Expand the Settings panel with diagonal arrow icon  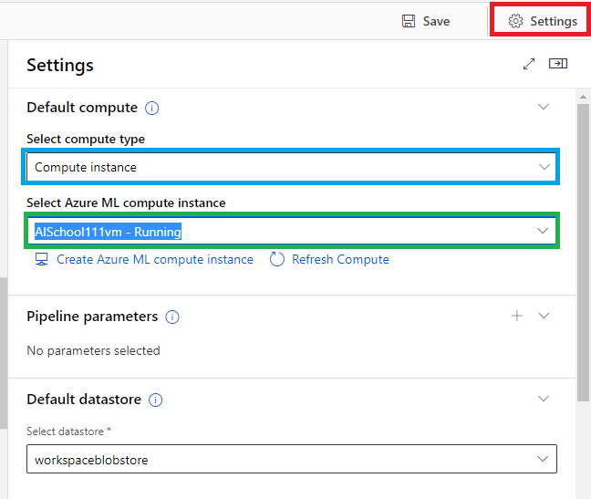pos(529,64)
